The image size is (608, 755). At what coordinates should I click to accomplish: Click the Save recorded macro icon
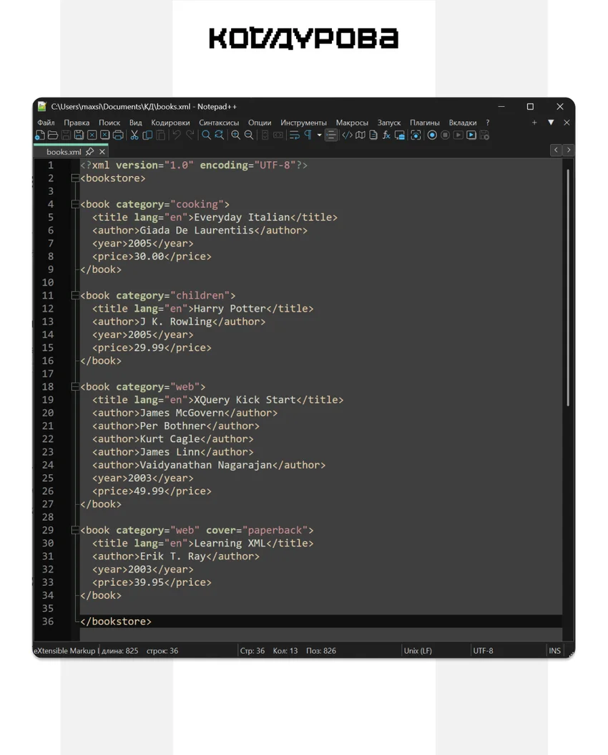[x=484, y=135]
